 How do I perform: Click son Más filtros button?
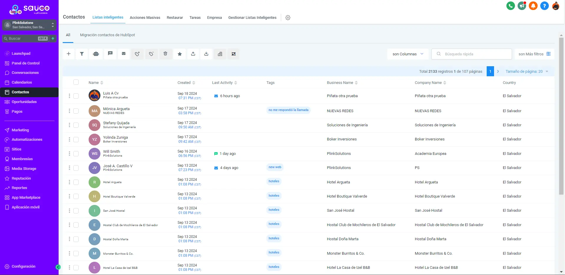click(534, 54)
